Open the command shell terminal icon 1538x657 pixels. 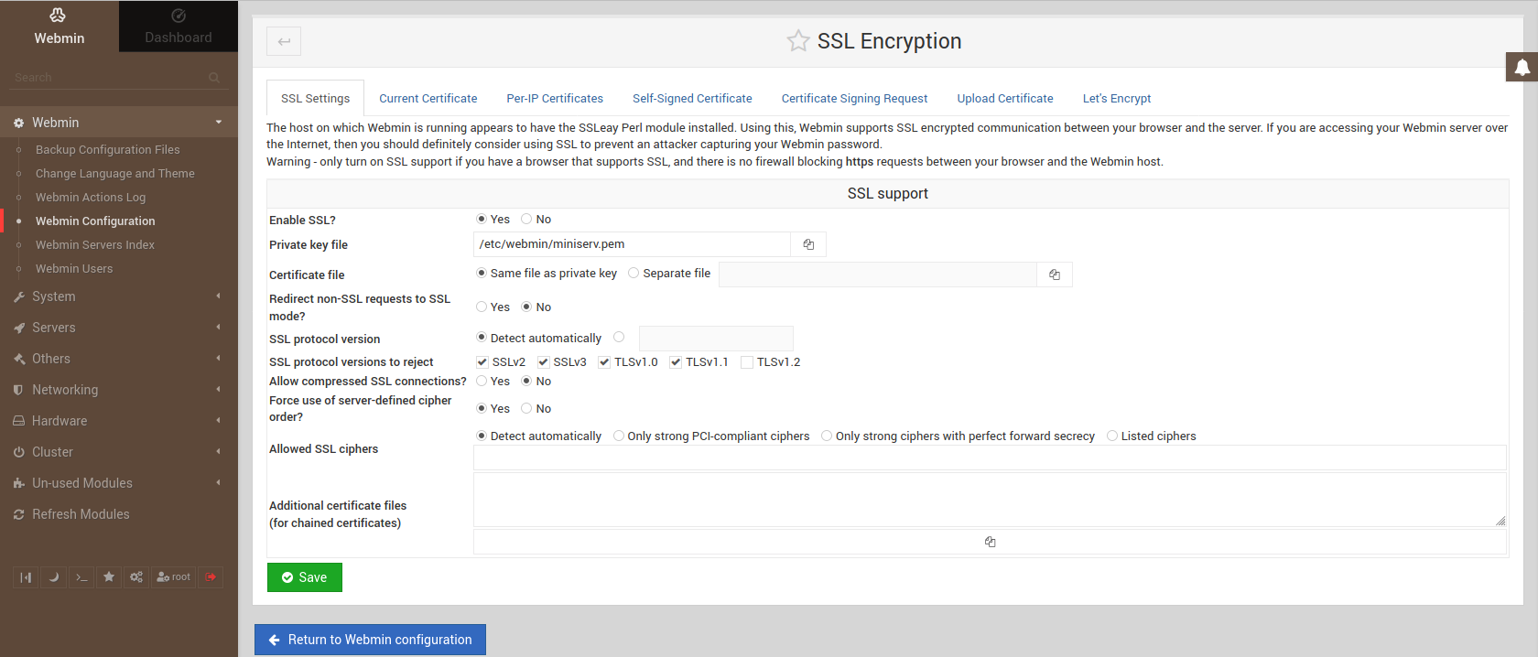tap(81, 577)
